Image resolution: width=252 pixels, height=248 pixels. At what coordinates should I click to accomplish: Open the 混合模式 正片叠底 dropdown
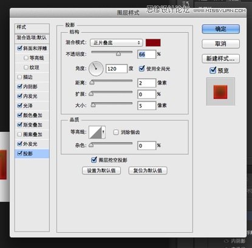(117, 43)
